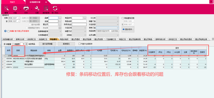This screenshot has width=214, height=98.
Task: Open 高级查询 advanced search
Action: pyautogui.click(x=46, y=8)
